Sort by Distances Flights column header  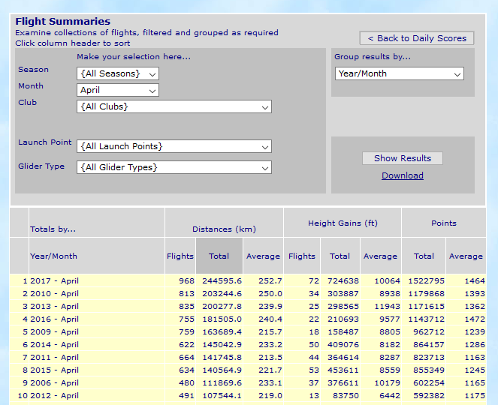180,256
